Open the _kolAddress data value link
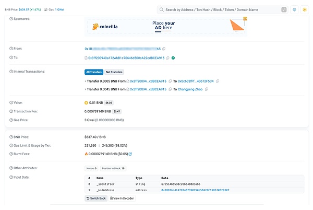Viewport: 313px width, 210px height. pos(195,190)
